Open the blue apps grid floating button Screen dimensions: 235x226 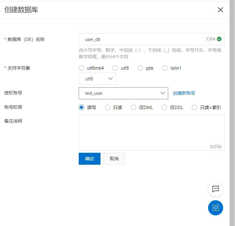click(216, 208)
